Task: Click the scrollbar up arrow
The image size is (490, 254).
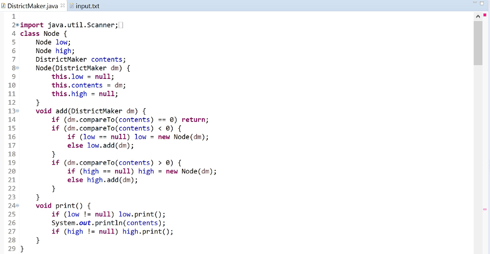Action: point(478,17)
